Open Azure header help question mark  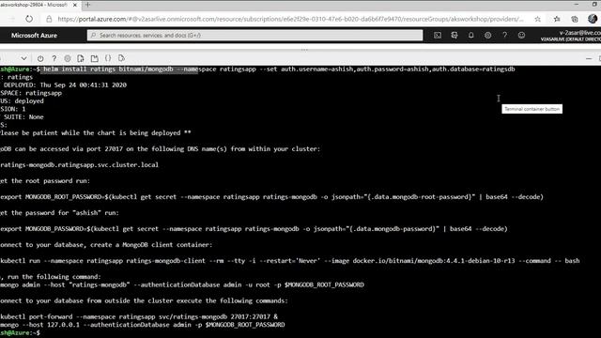click(504, 36)
